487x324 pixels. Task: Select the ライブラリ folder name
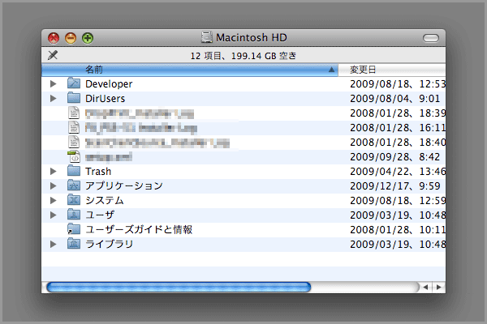110,244
